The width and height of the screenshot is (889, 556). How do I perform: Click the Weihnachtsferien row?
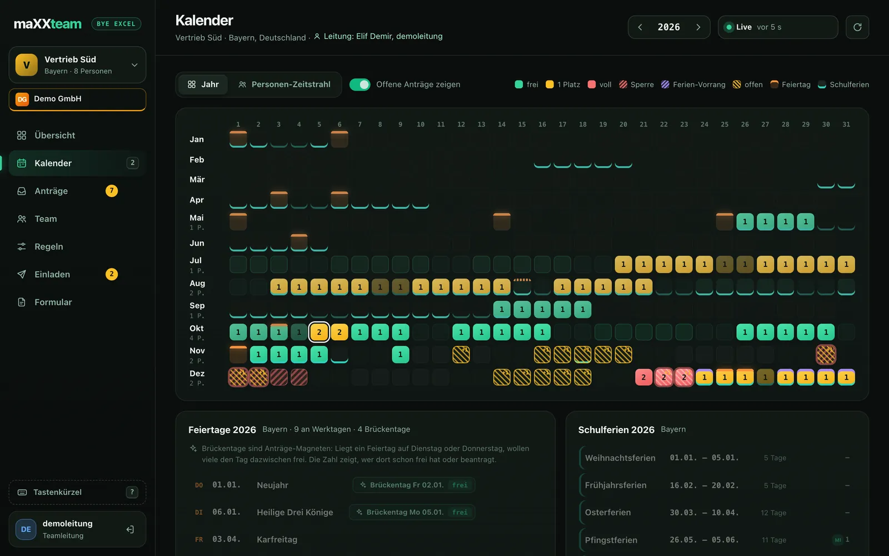pos(717,458)
